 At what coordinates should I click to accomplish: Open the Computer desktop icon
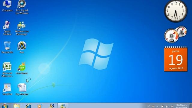click(x=7, y=6)
